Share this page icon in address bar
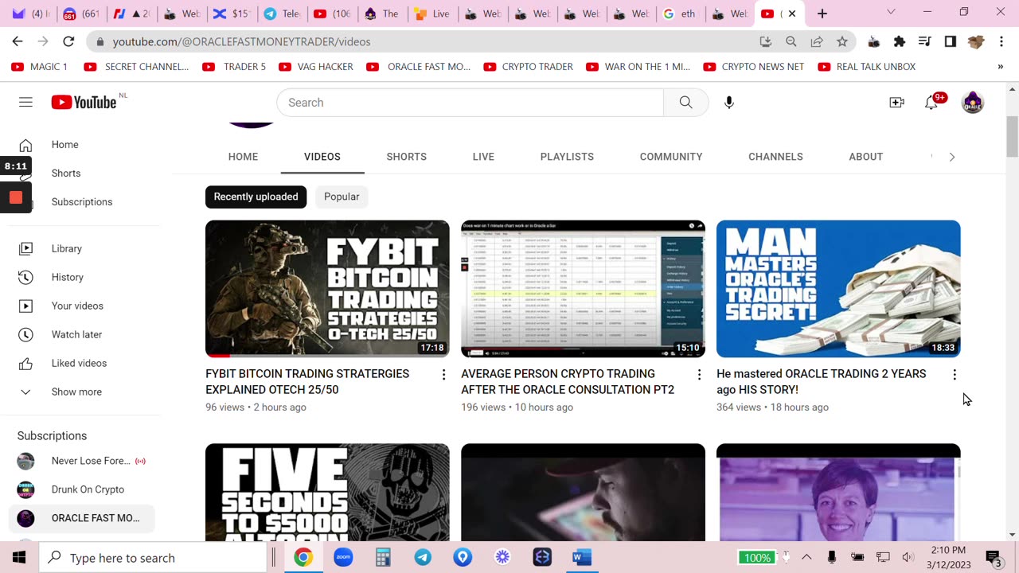The width and height of the screenshot is (1019, 573). pyautogui.click(x=816, y=41)
